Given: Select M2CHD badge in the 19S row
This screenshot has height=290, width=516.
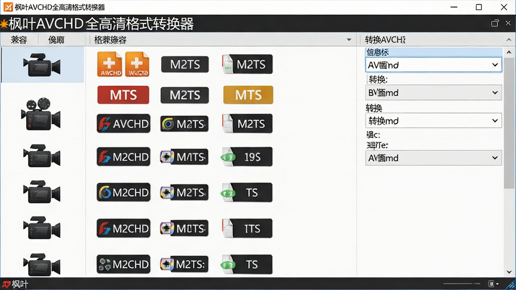Looking at the screenshot, I should [x=123, y=157].
